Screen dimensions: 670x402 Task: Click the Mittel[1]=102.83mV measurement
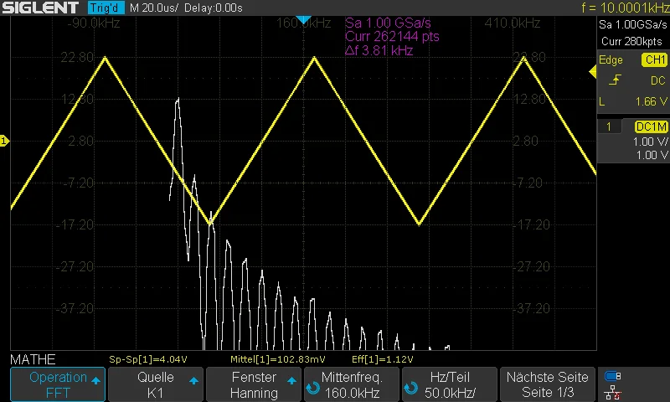[x=277, y=359]
